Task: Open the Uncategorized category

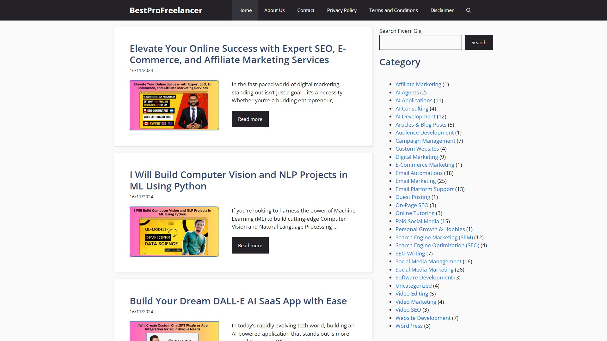Action: point(414,286)
